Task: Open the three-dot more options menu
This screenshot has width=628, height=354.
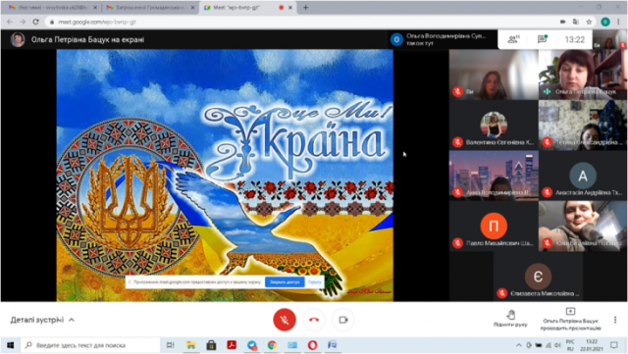Action: [615, 320]
